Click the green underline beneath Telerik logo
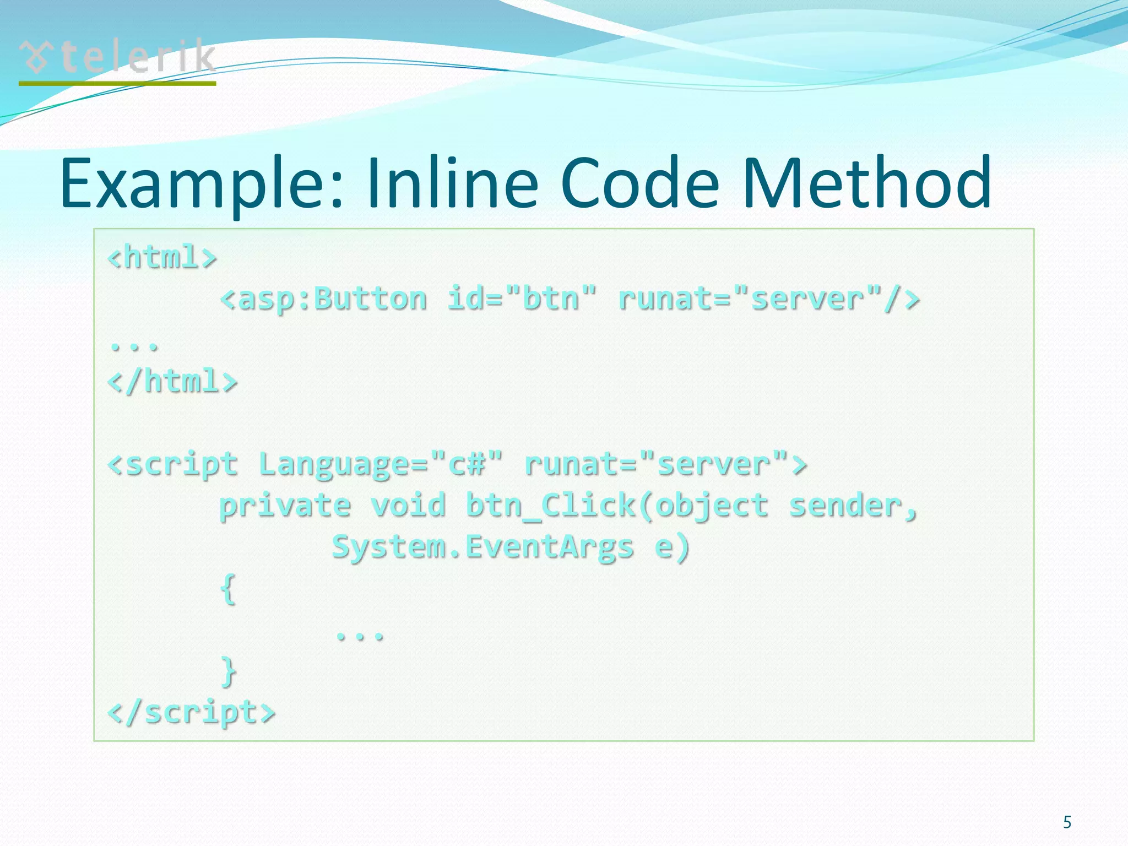The image size is (1128, 846). [x=117, y=84]
